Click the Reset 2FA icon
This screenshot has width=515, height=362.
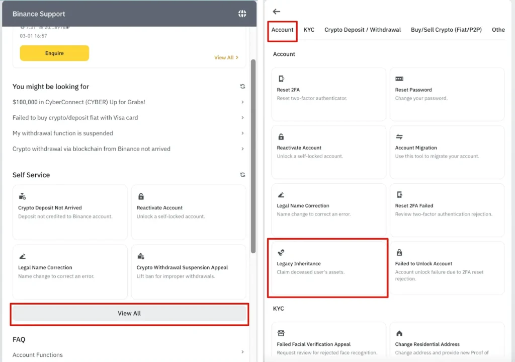(x=281, y=79)
